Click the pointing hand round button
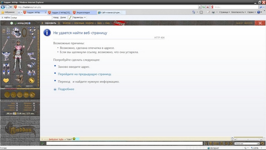The width and height of the screenshot is (266, 150). pyautogui.click(x=33, y=95)
